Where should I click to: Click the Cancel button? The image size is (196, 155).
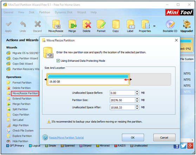(x=164, y=137)
